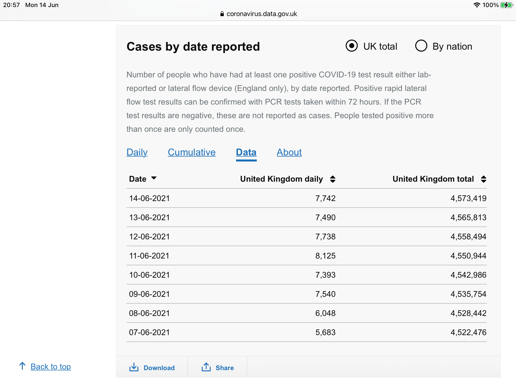Open the Cumulative tab
This screenshot has width=516, height=387.
click(192, 152)
